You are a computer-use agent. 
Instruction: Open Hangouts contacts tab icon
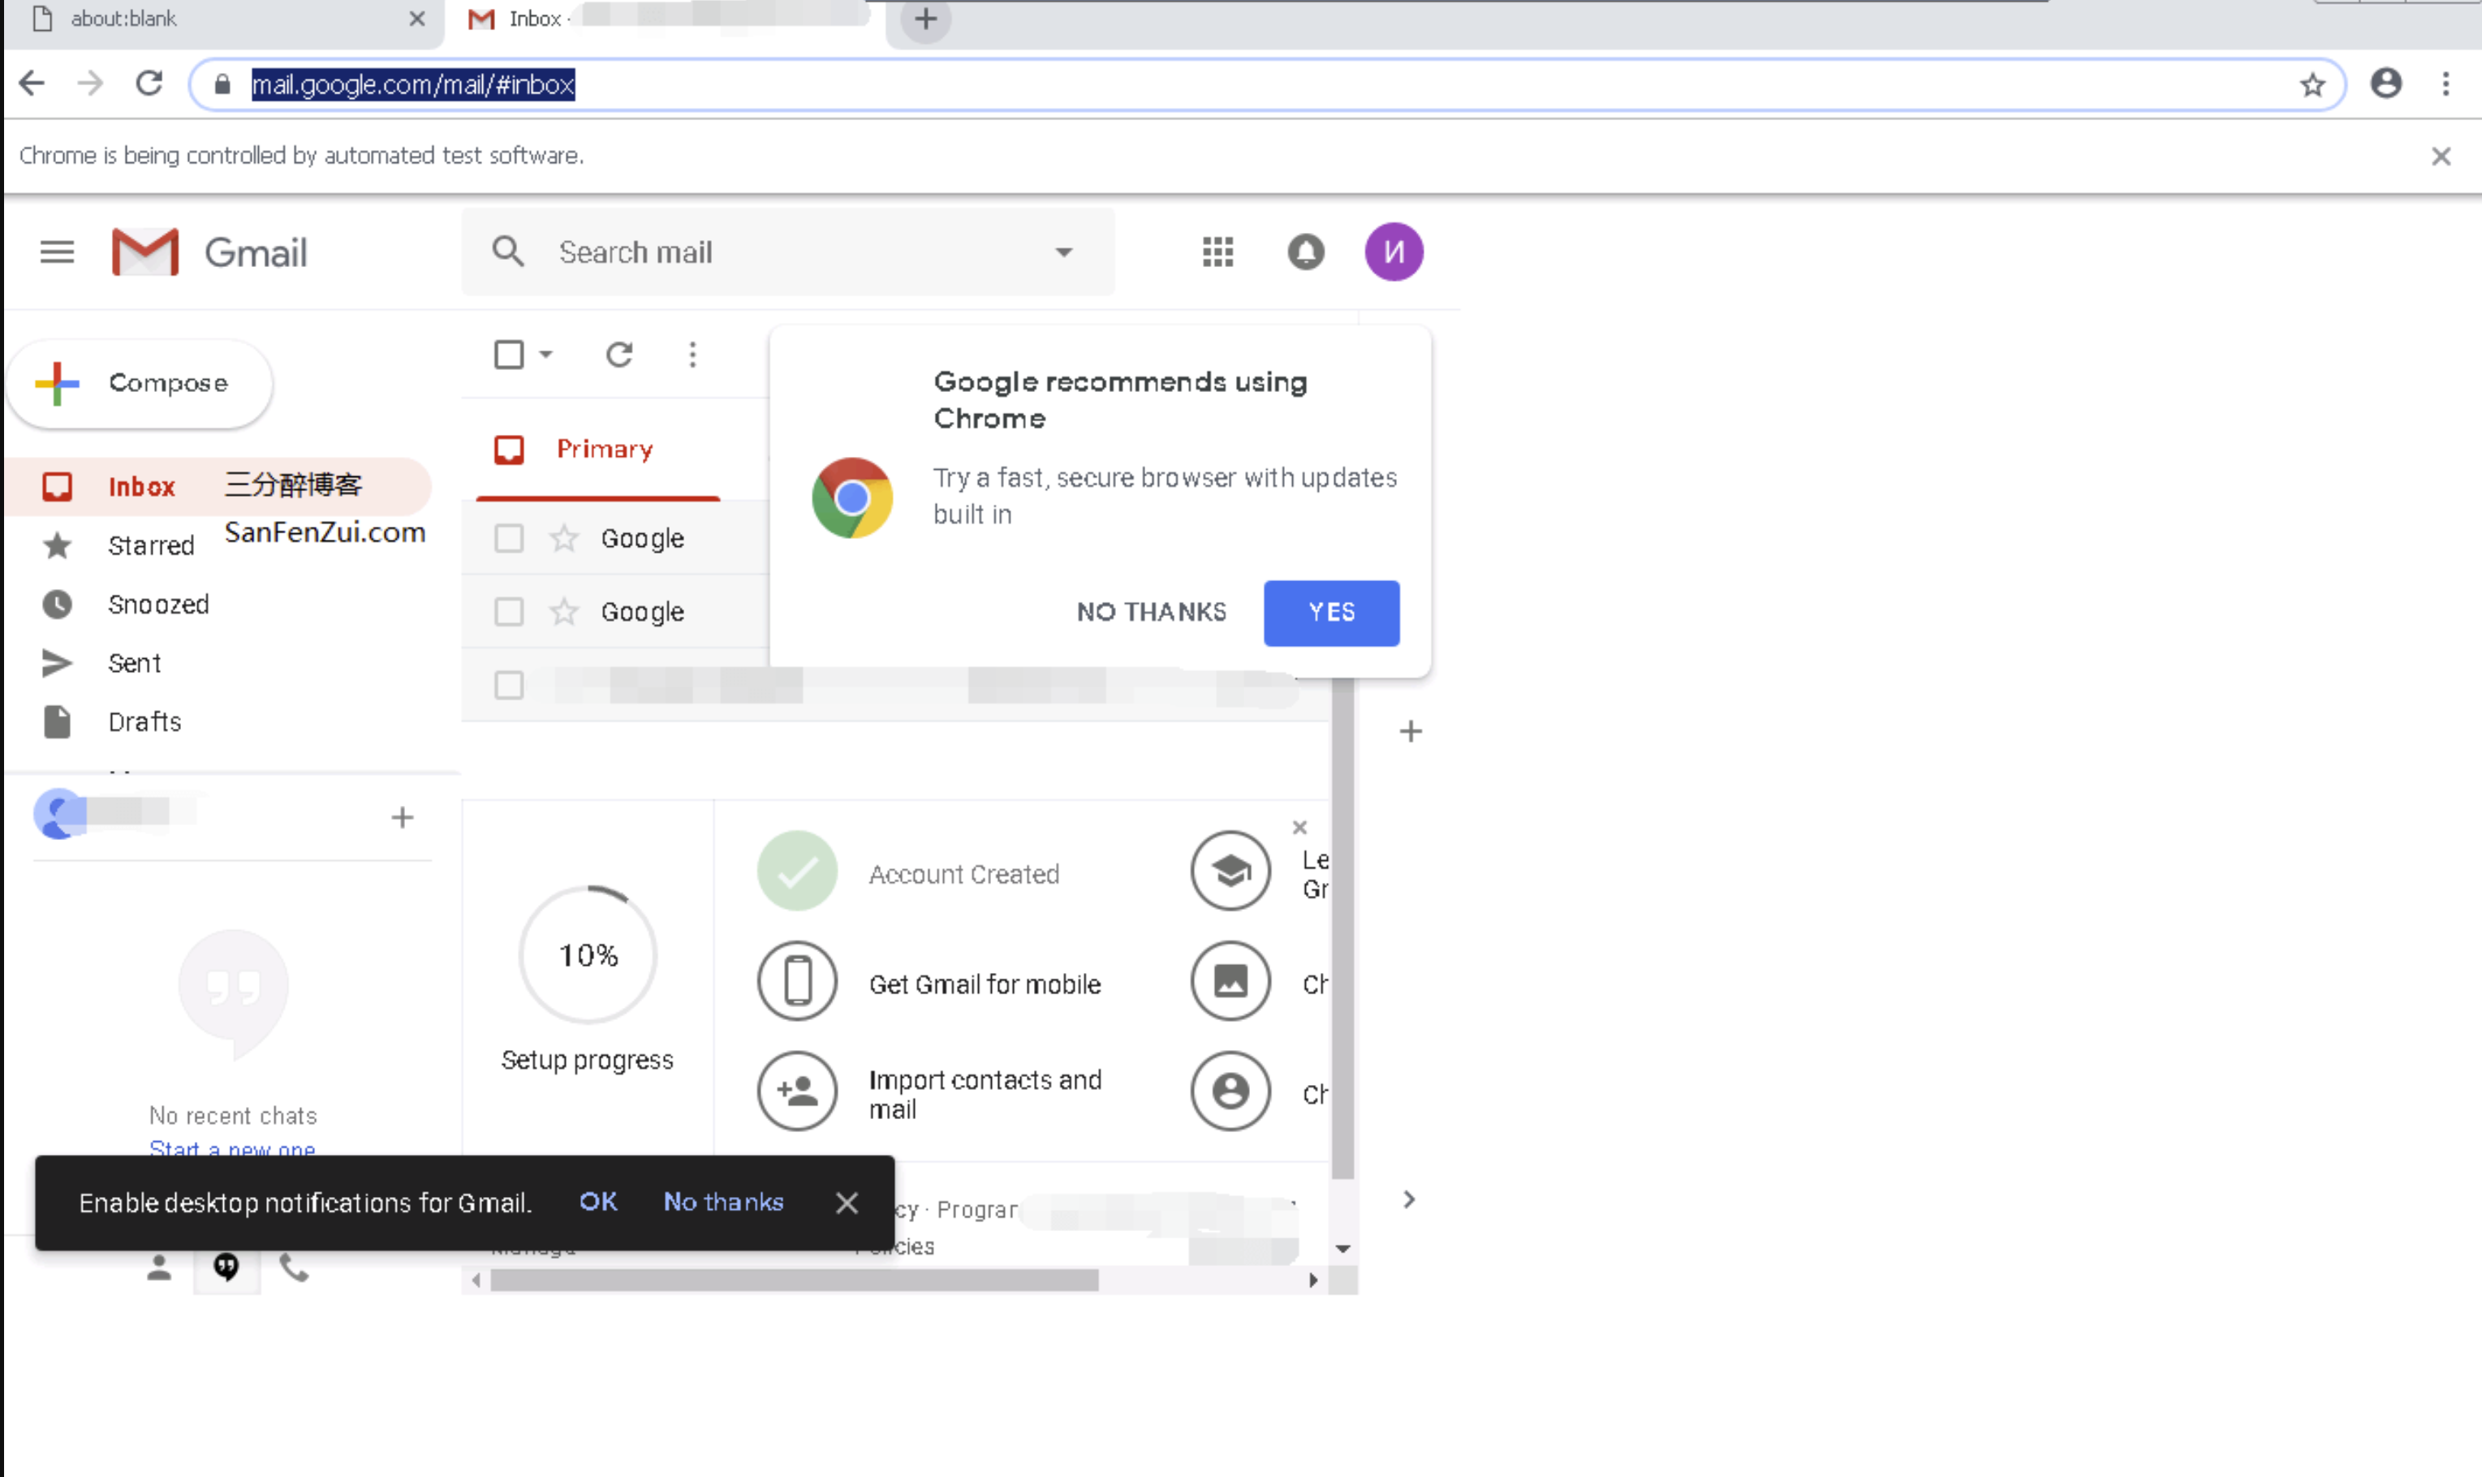click(x=159, y=1267)
